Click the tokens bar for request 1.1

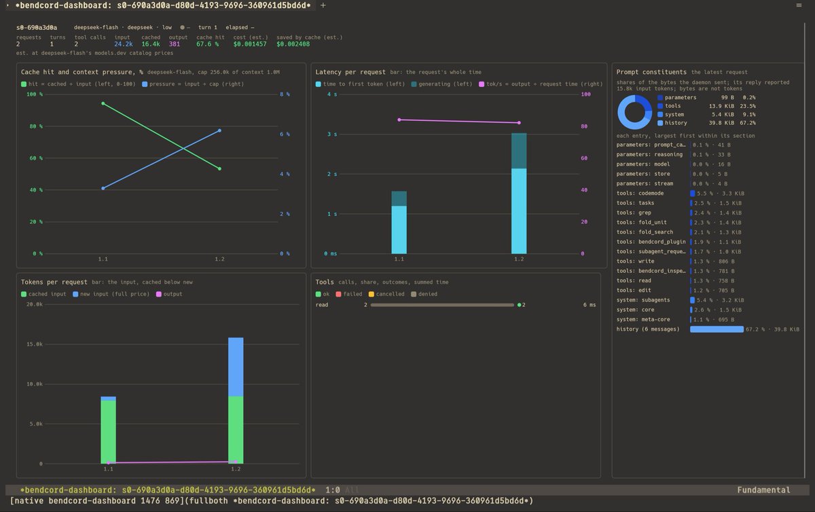point(108,430)
